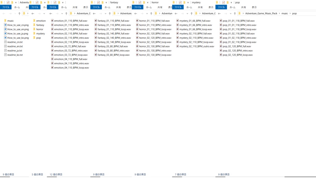The image size is (316, 179).
Task: Open ファイル menu in pop window
Action: 221,7
